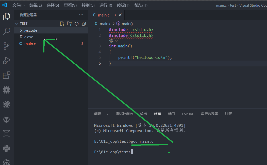The width and height of the screenshot is (267, 165).
Task: Close the main.c editor tab
Action: point(120,15)
